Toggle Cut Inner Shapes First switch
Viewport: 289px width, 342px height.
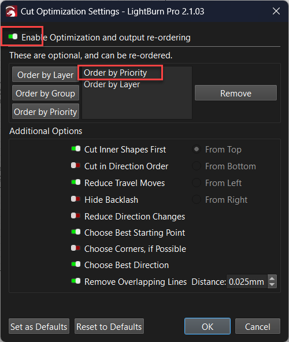[x=76, y=149]
